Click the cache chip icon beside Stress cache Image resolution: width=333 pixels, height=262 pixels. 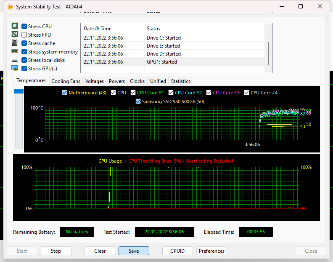point(15,43)
